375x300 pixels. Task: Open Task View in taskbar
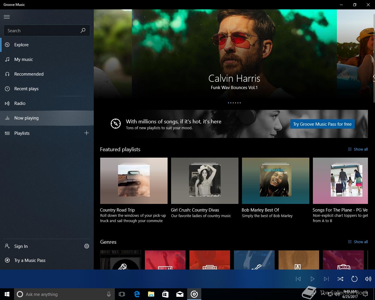tap(122, 294)
